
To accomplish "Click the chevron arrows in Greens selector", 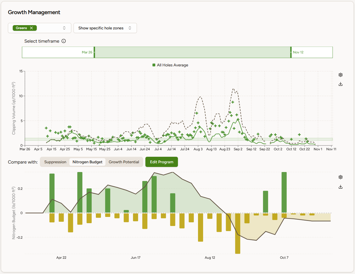I will click(x=64, y=28).
